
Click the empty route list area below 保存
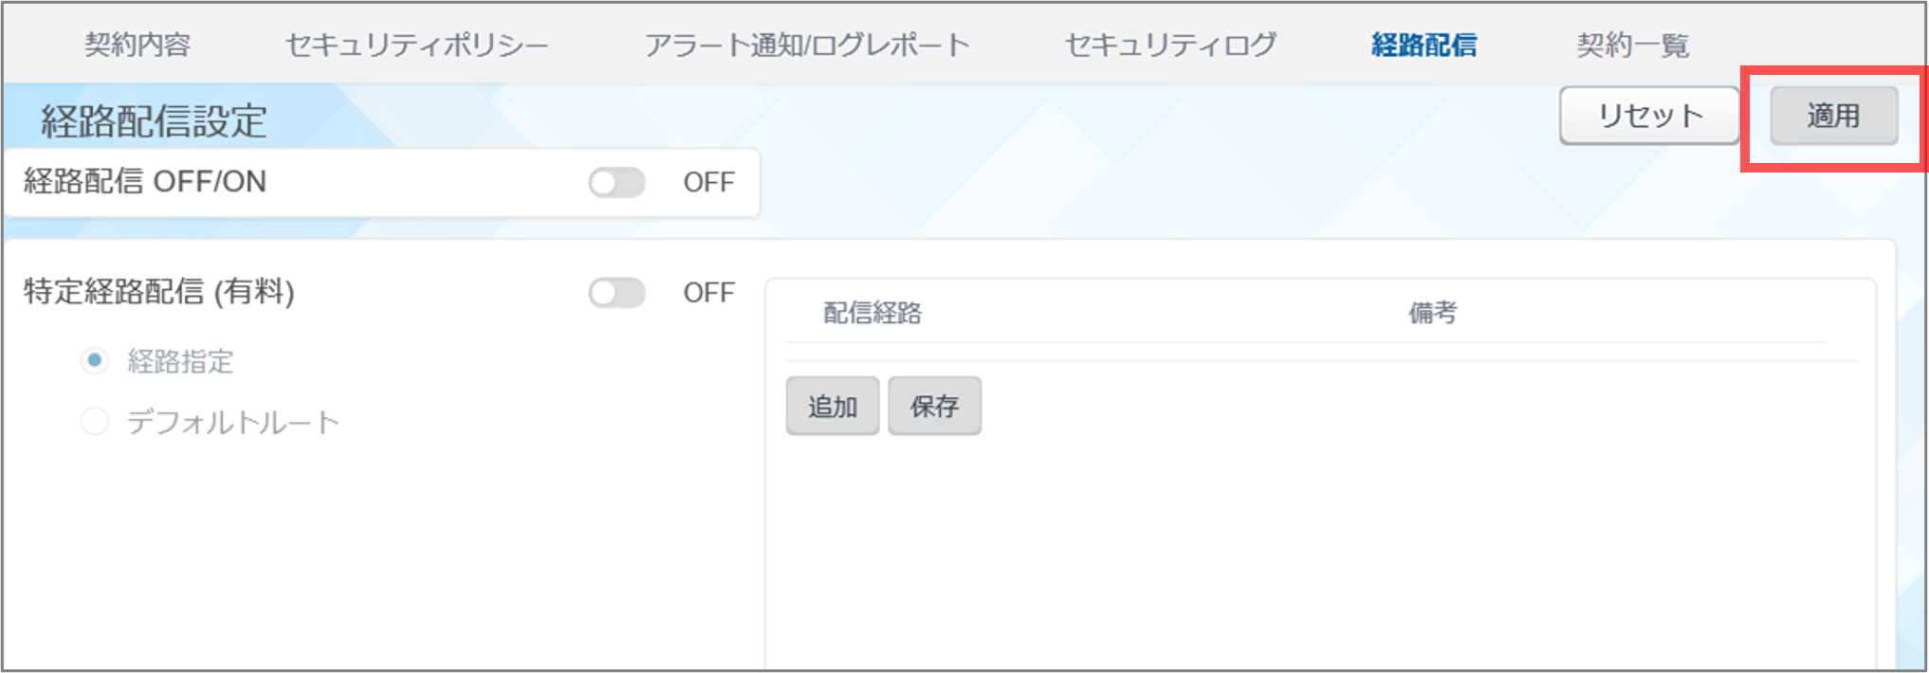1318,550
